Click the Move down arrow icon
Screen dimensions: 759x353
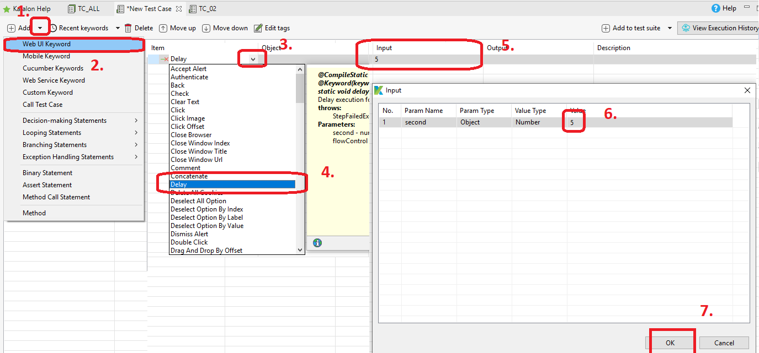[x=206, y=28]
